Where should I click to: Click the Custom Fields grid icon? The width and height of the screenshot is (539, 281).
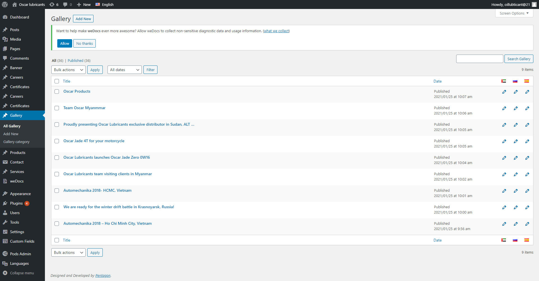pyautogui.click(x=5, y=241)
